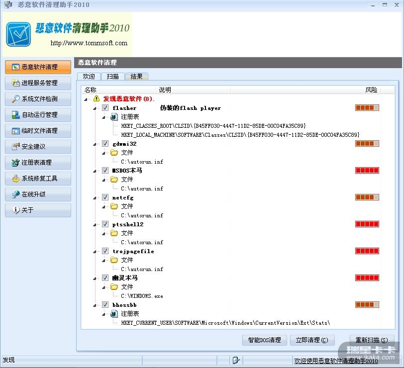Click the status bar document icon

(x=236, y=360)
